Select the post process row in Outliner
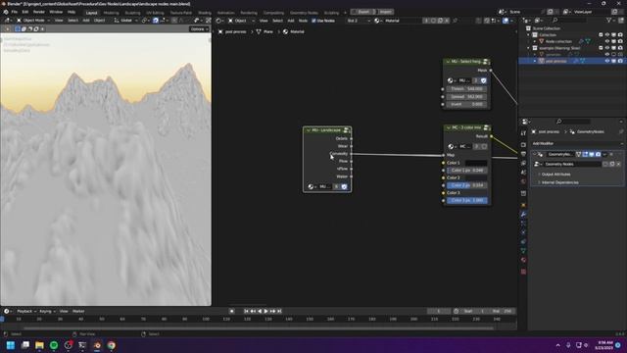Image resolution: width=627 pixels, height=353 pixels. (572, 61)
